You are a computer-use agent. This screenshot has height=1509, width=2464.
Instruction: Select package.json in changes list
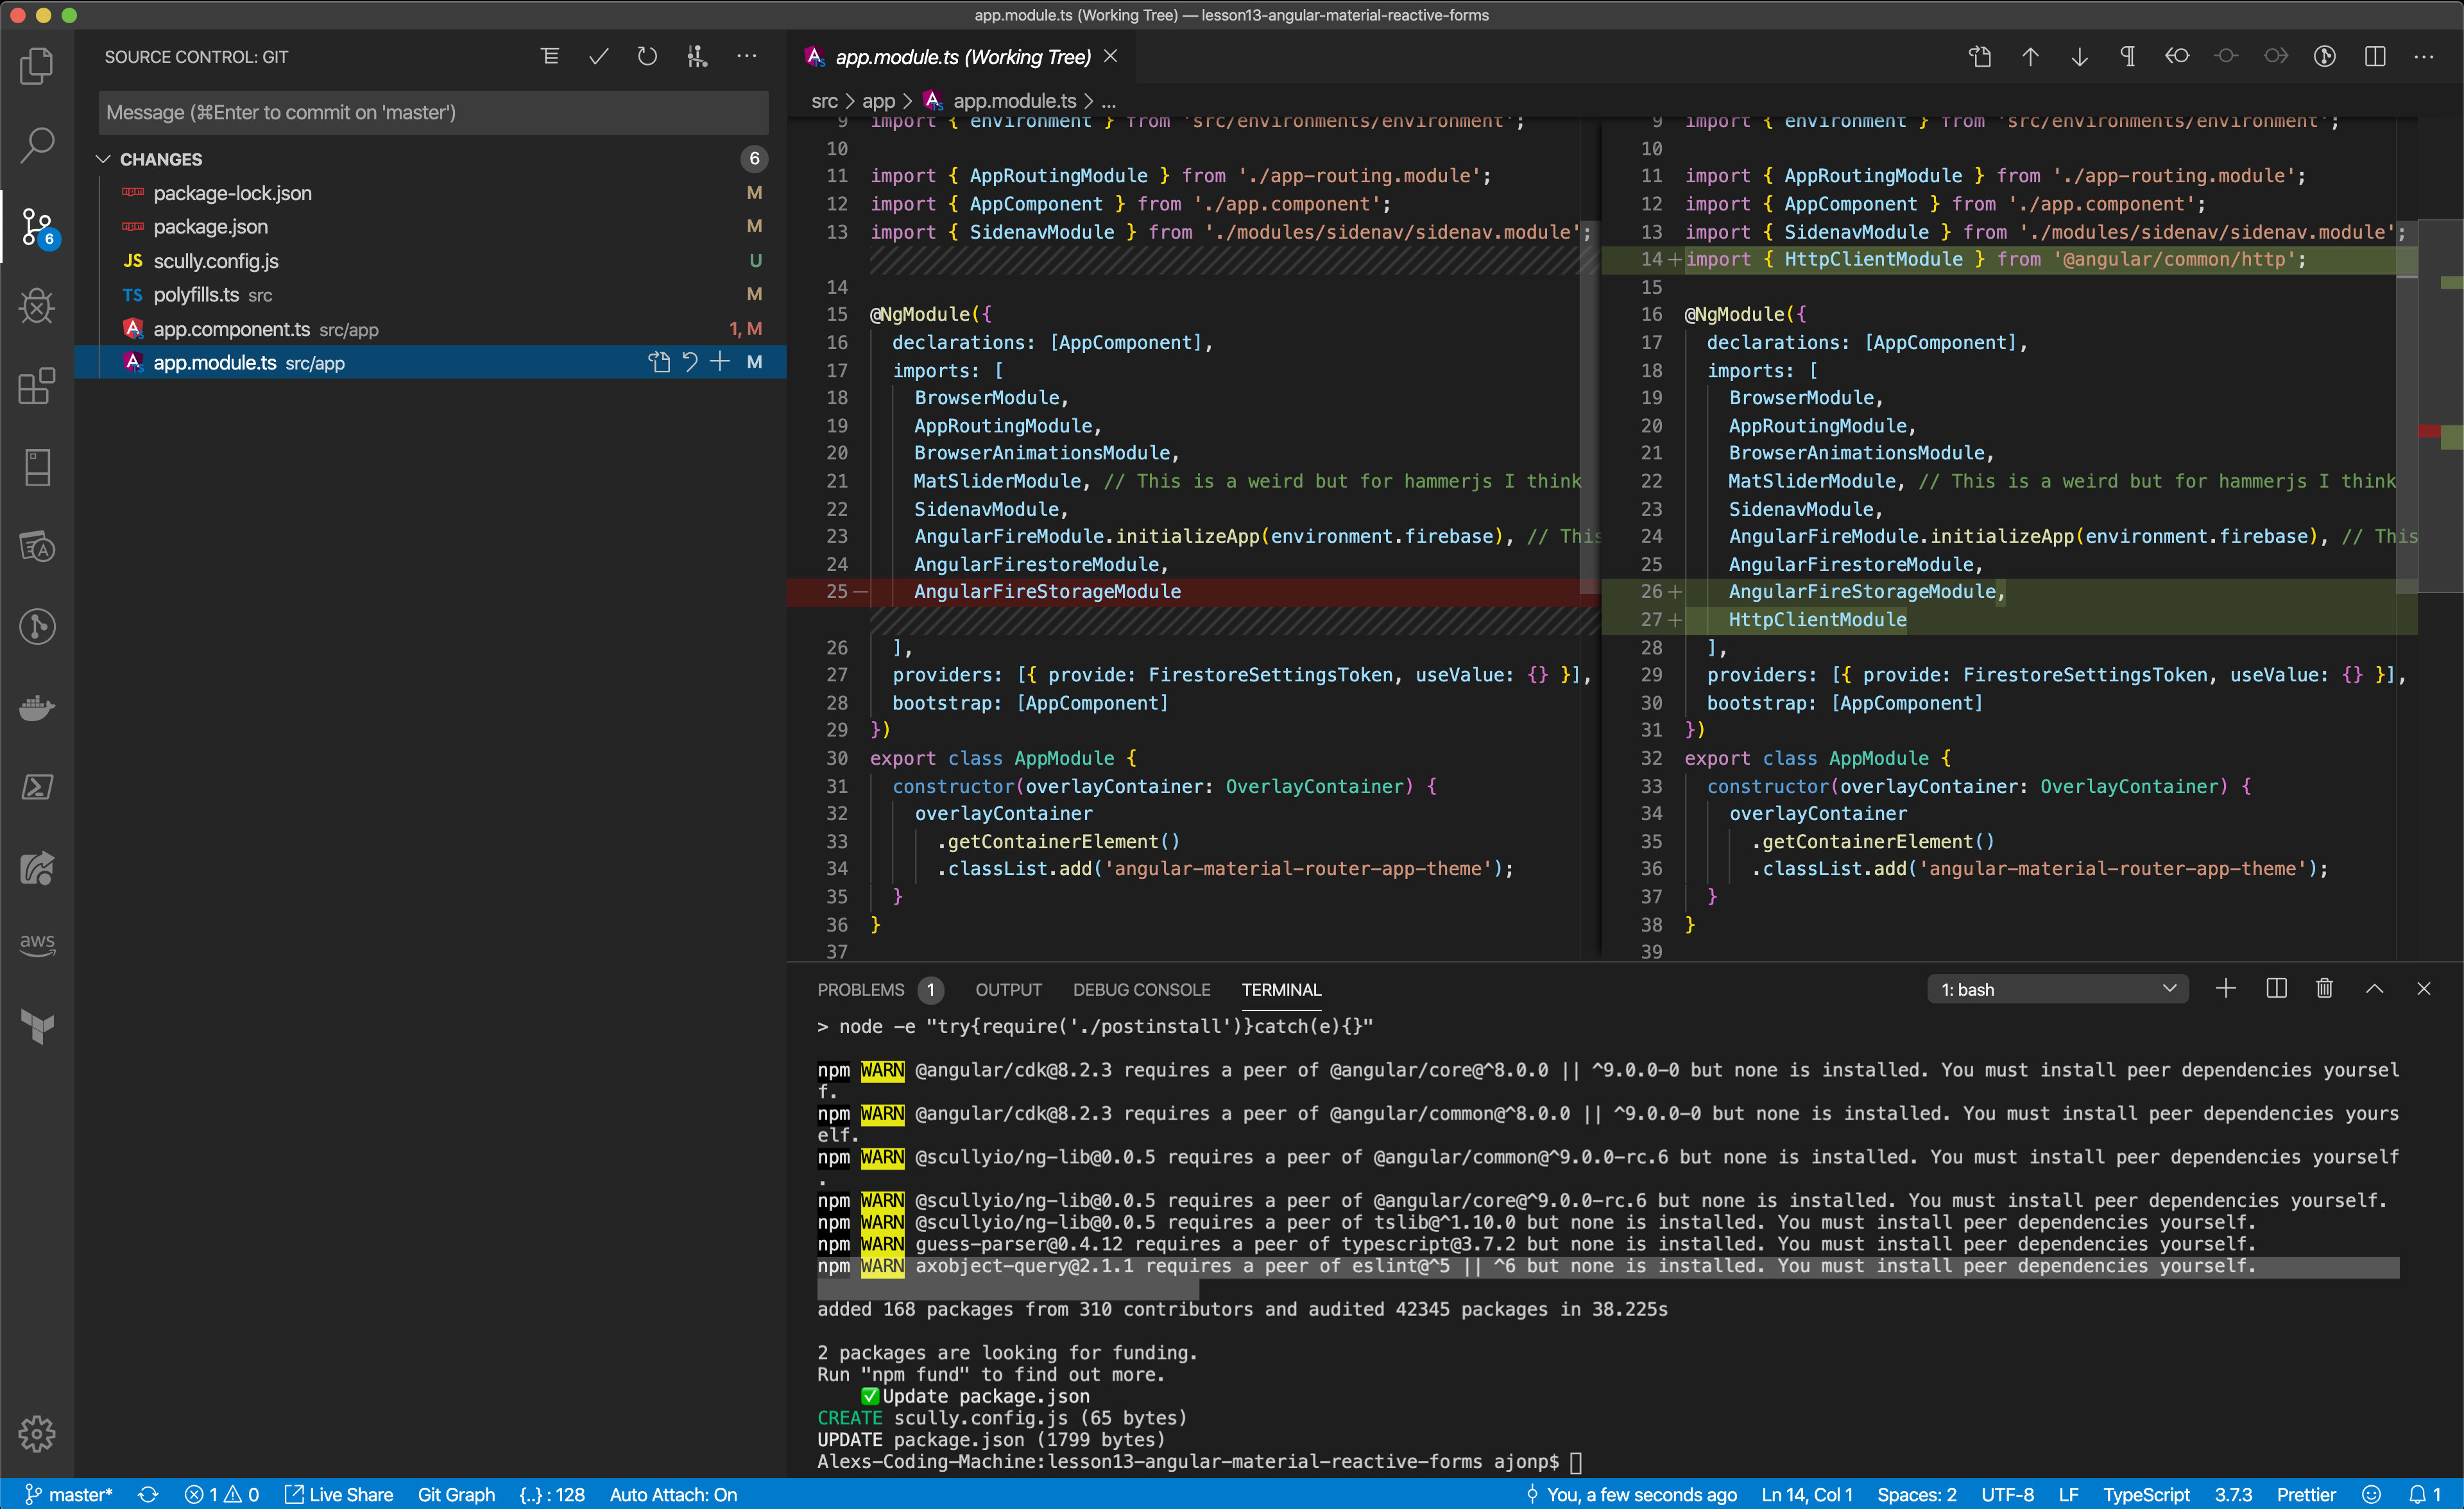431,227
